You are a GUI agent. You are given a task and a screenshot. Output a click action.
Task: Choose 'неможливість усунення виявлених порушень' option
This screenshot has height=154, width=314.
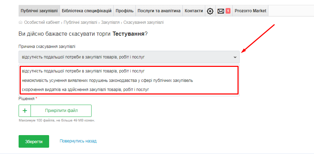[x=107, y=80]
